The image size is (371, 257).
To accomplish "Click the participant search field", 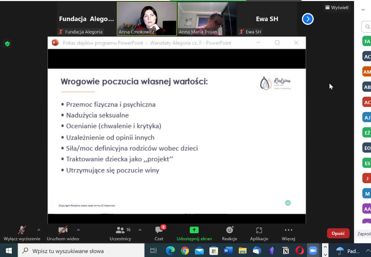I will tap(367, 27).
